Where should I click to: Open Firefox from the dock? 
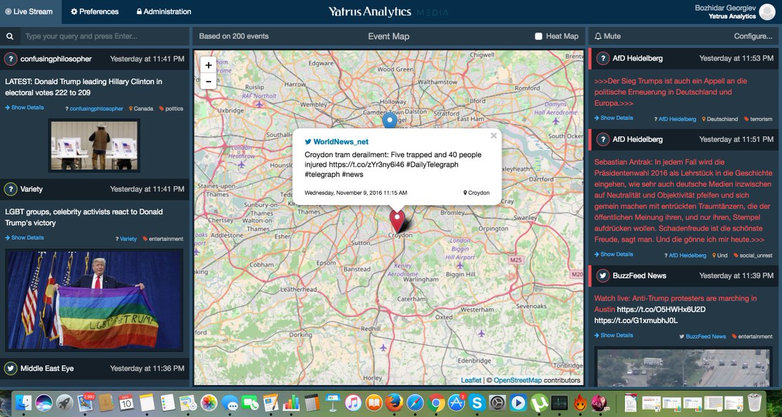click(395, 402)
